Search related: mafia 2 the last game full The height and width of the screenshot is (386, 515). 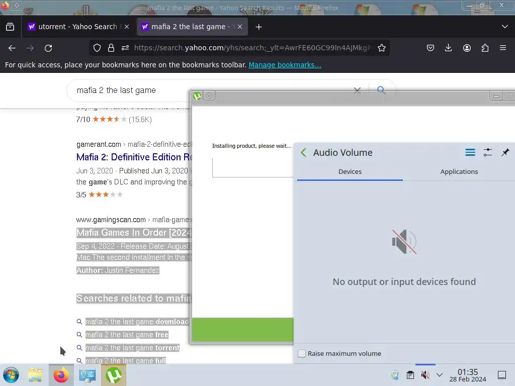point(125,360)
